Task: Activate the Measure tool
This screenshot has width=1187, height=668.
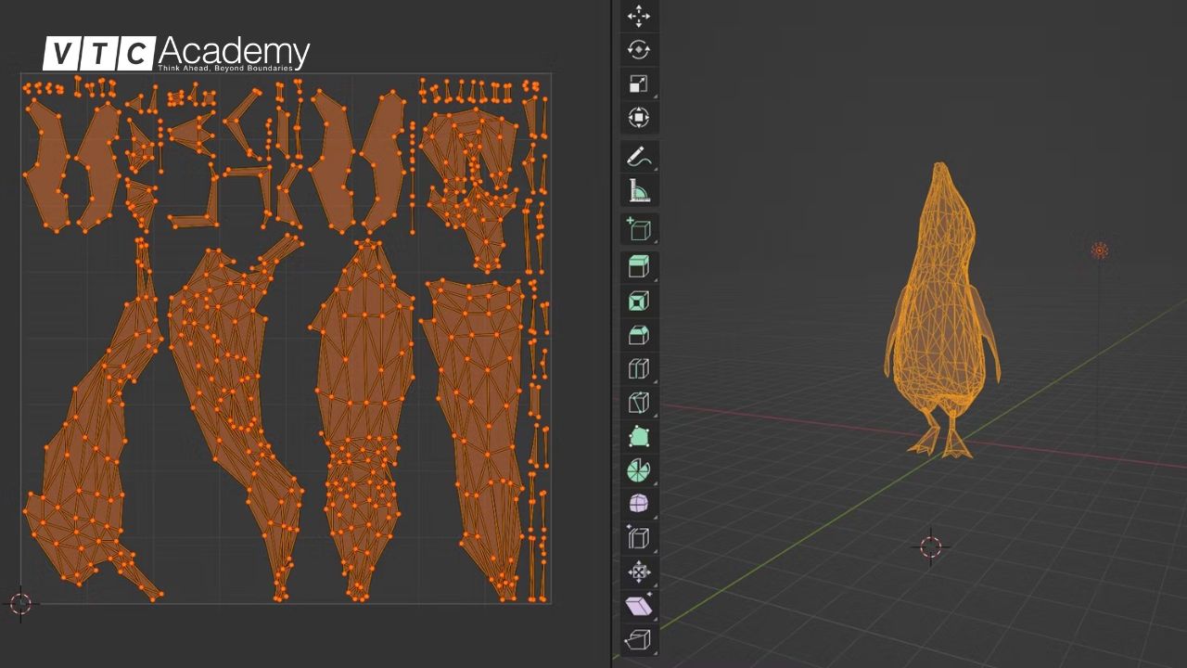Action: [x=638, y=190]
